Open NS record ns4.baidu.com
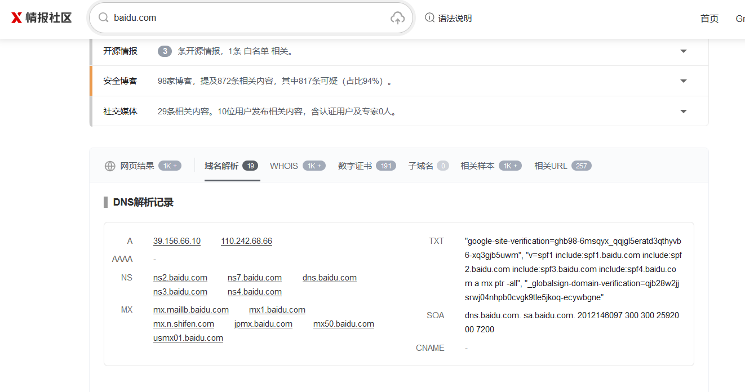 255,292
